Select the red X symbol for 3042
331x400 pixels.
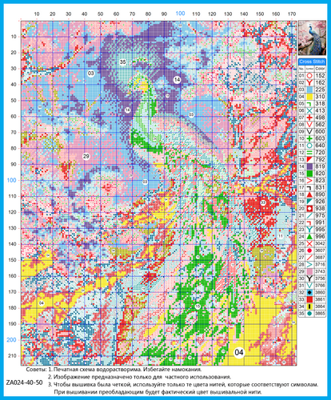coord(309,243)
